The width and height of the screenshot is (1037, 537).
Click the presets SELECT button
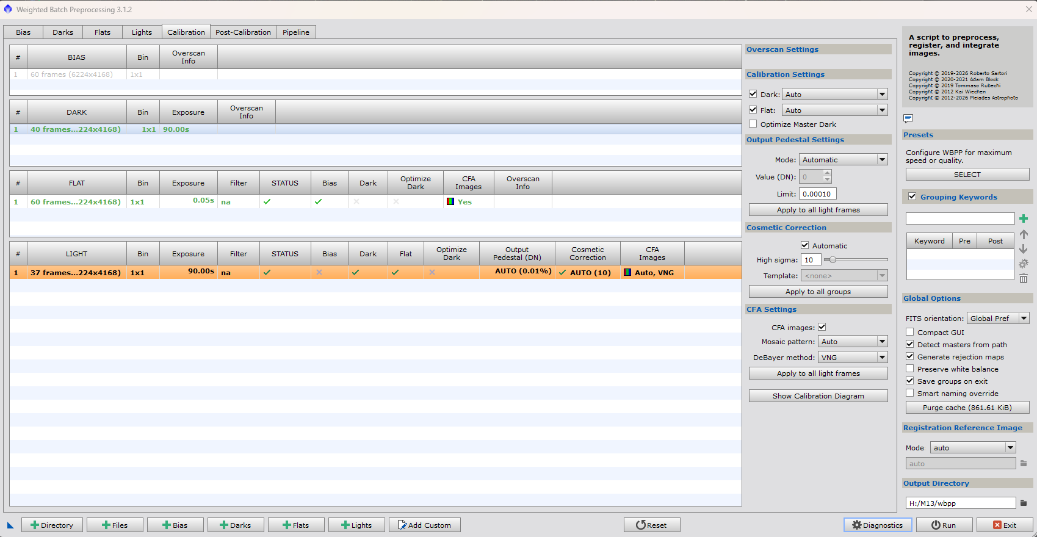pos(967,175)
